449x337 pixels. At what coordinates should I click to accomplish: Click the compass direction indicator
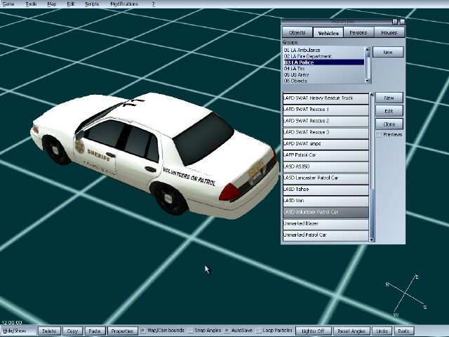[x=406, y=296]
